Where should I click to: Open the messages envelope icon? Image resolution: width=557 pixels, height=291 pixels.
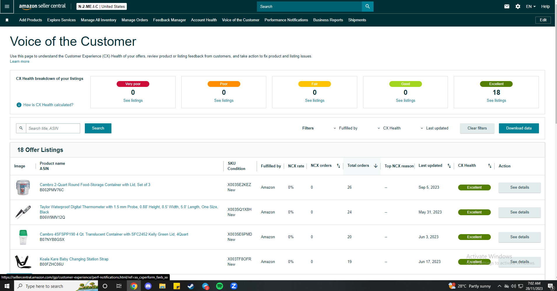507,6
